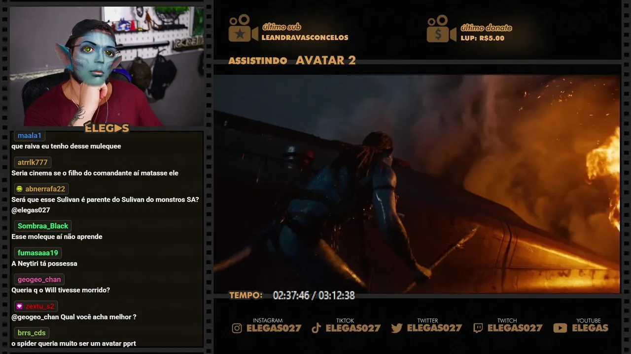This screenshot has width=631, height=354.
Task: Click the @elegas027 mention in chat
Action: [x=31, y=210]
